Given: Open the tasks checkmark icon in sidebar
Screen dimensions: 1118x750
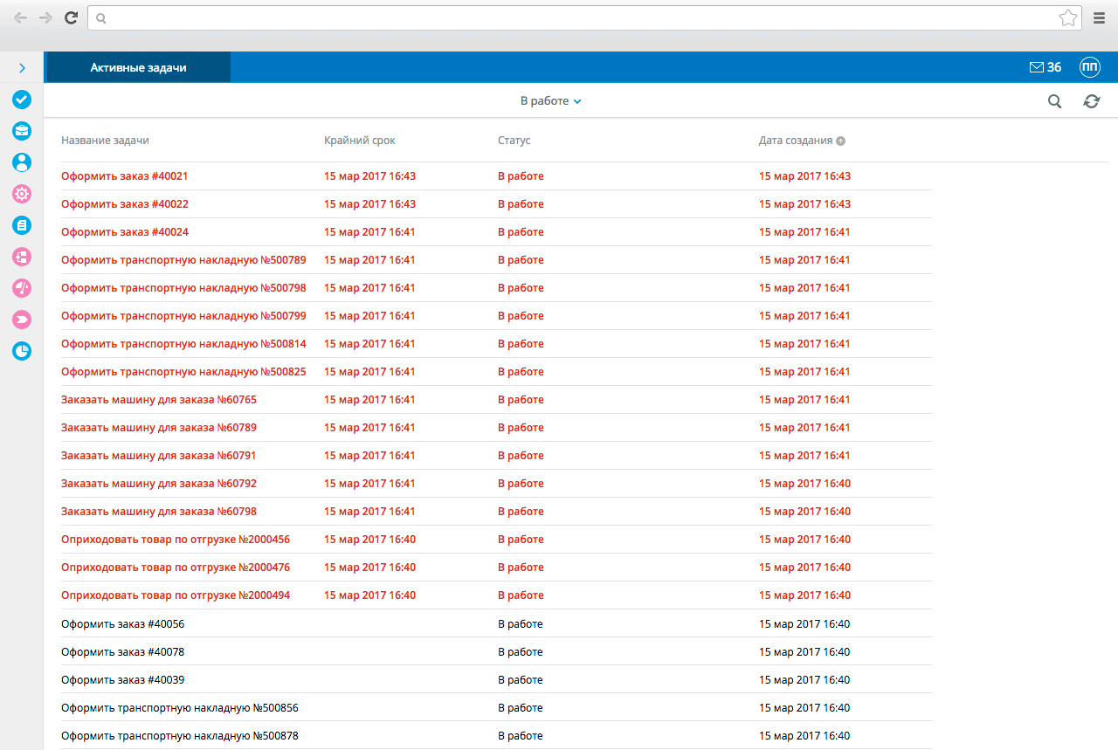Looking at the screenshot, I should point(22,100).
